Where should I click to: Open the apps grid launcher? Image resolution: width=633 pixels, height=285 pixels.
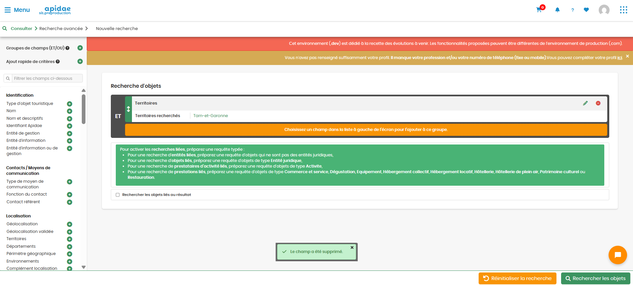pyautogui.click(x=623, y=10)
